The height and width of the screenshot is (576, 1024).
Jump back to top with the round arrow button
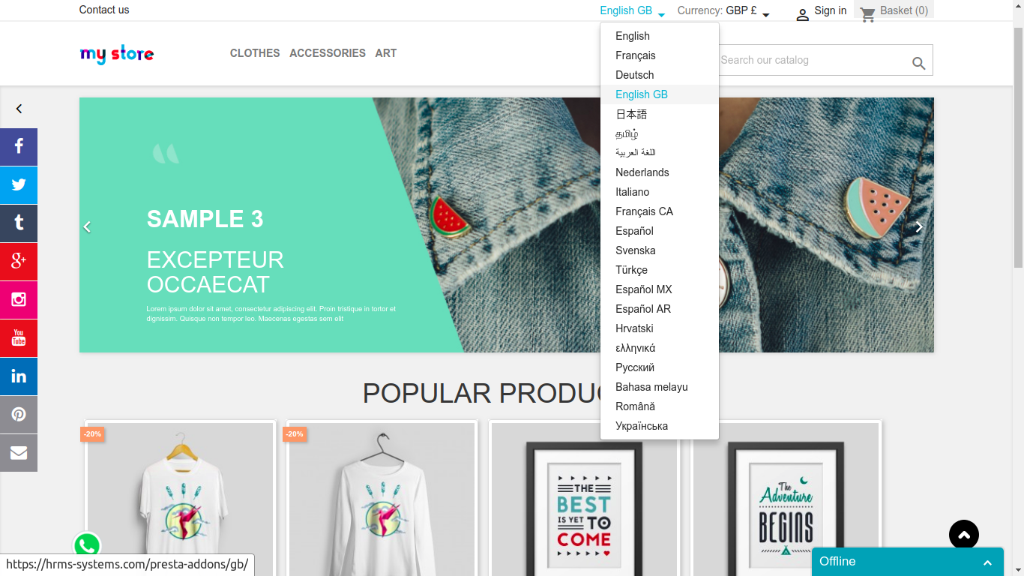(x=964, y=535)
